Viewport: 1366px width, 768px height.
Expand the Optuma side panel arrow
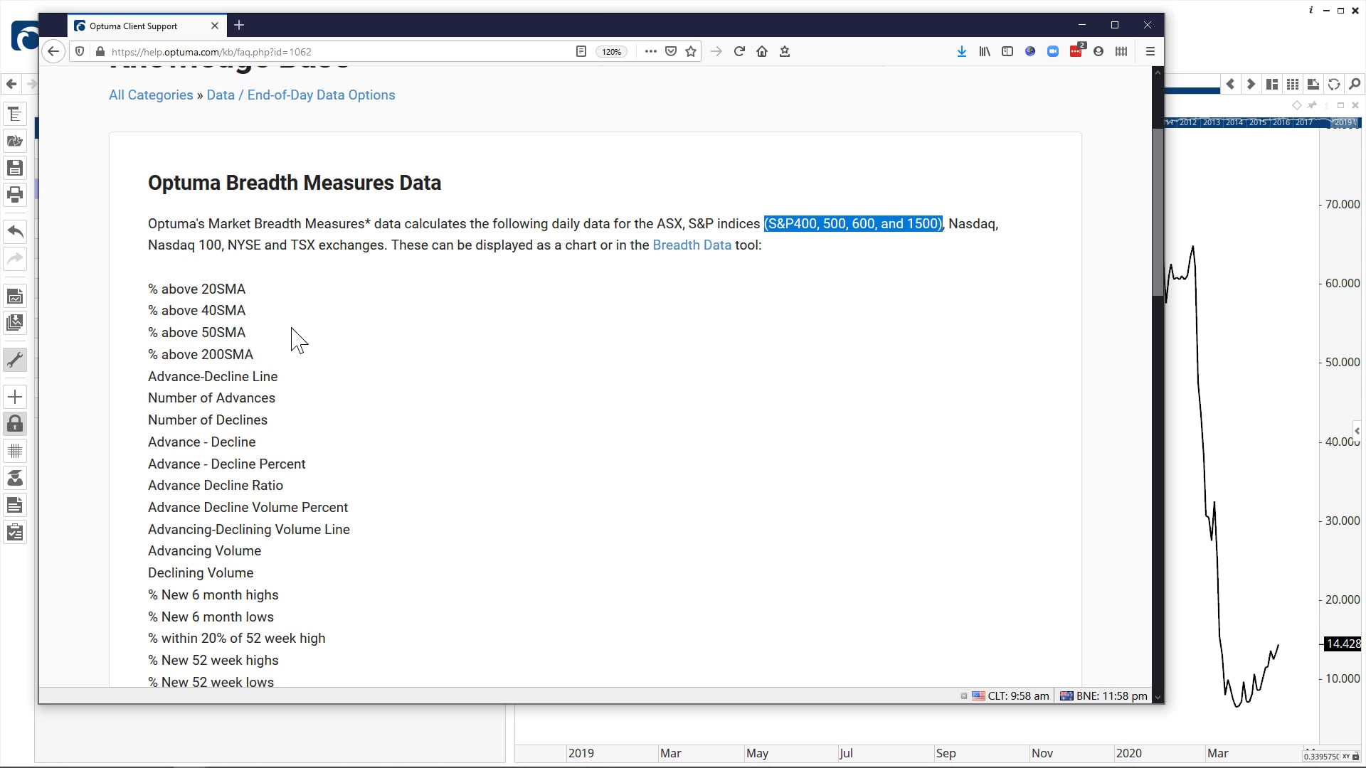(x=1357, y=431)
